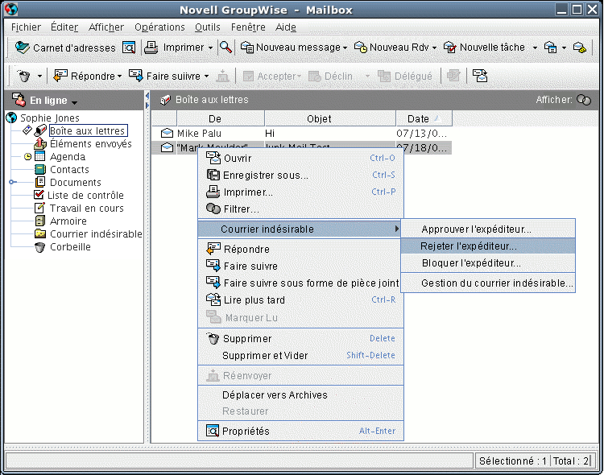Choose Supprimer in the context menu
This screenshot has width=604, height=475.
[300, 339]
